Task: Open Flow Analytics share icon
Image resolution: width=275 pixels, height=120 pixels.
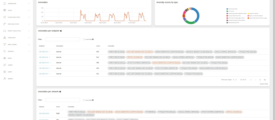Action: pos(5,17)
